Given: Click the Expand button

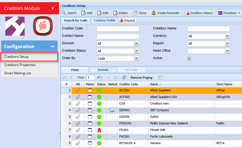Looking at the screenshot, I should [128, 20].
